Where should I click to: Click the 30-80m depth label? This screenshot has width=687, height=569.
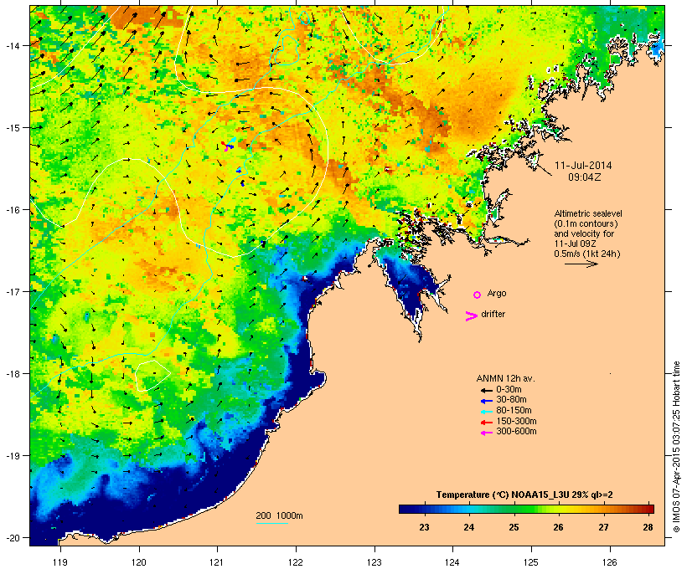(511, 400)
